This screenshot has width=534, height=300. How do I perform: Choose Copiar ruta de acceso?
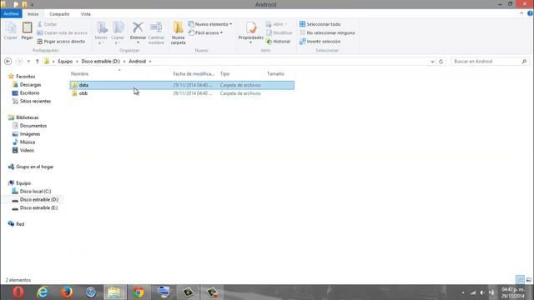62,32
